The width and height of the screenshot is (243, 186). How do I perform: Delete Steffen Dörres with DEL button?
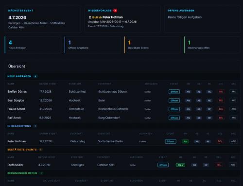click(221, 92)
